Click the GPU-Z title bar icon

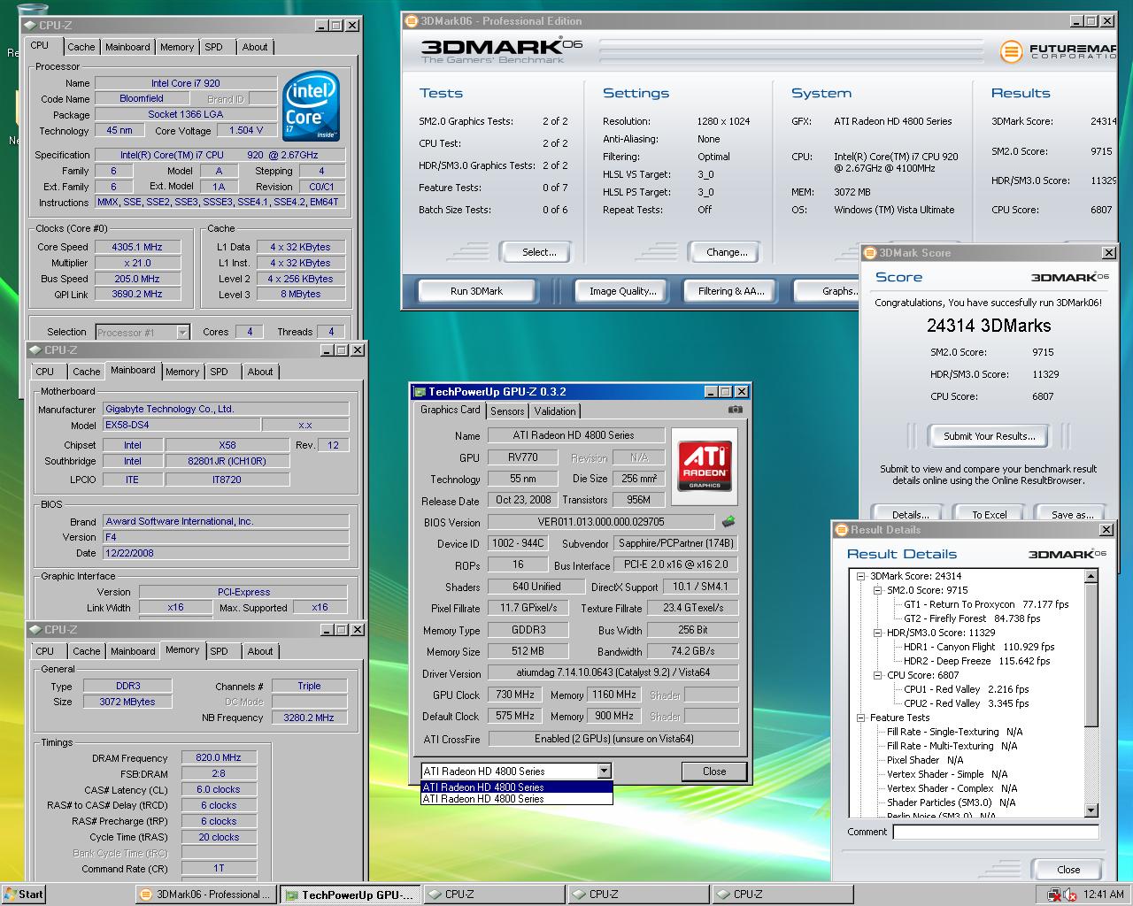[x=420, y=391]
